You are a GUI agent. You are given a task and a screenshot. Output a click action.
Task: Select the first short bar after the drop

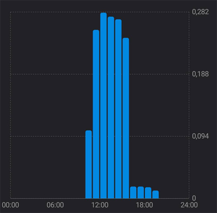[133, 192]
